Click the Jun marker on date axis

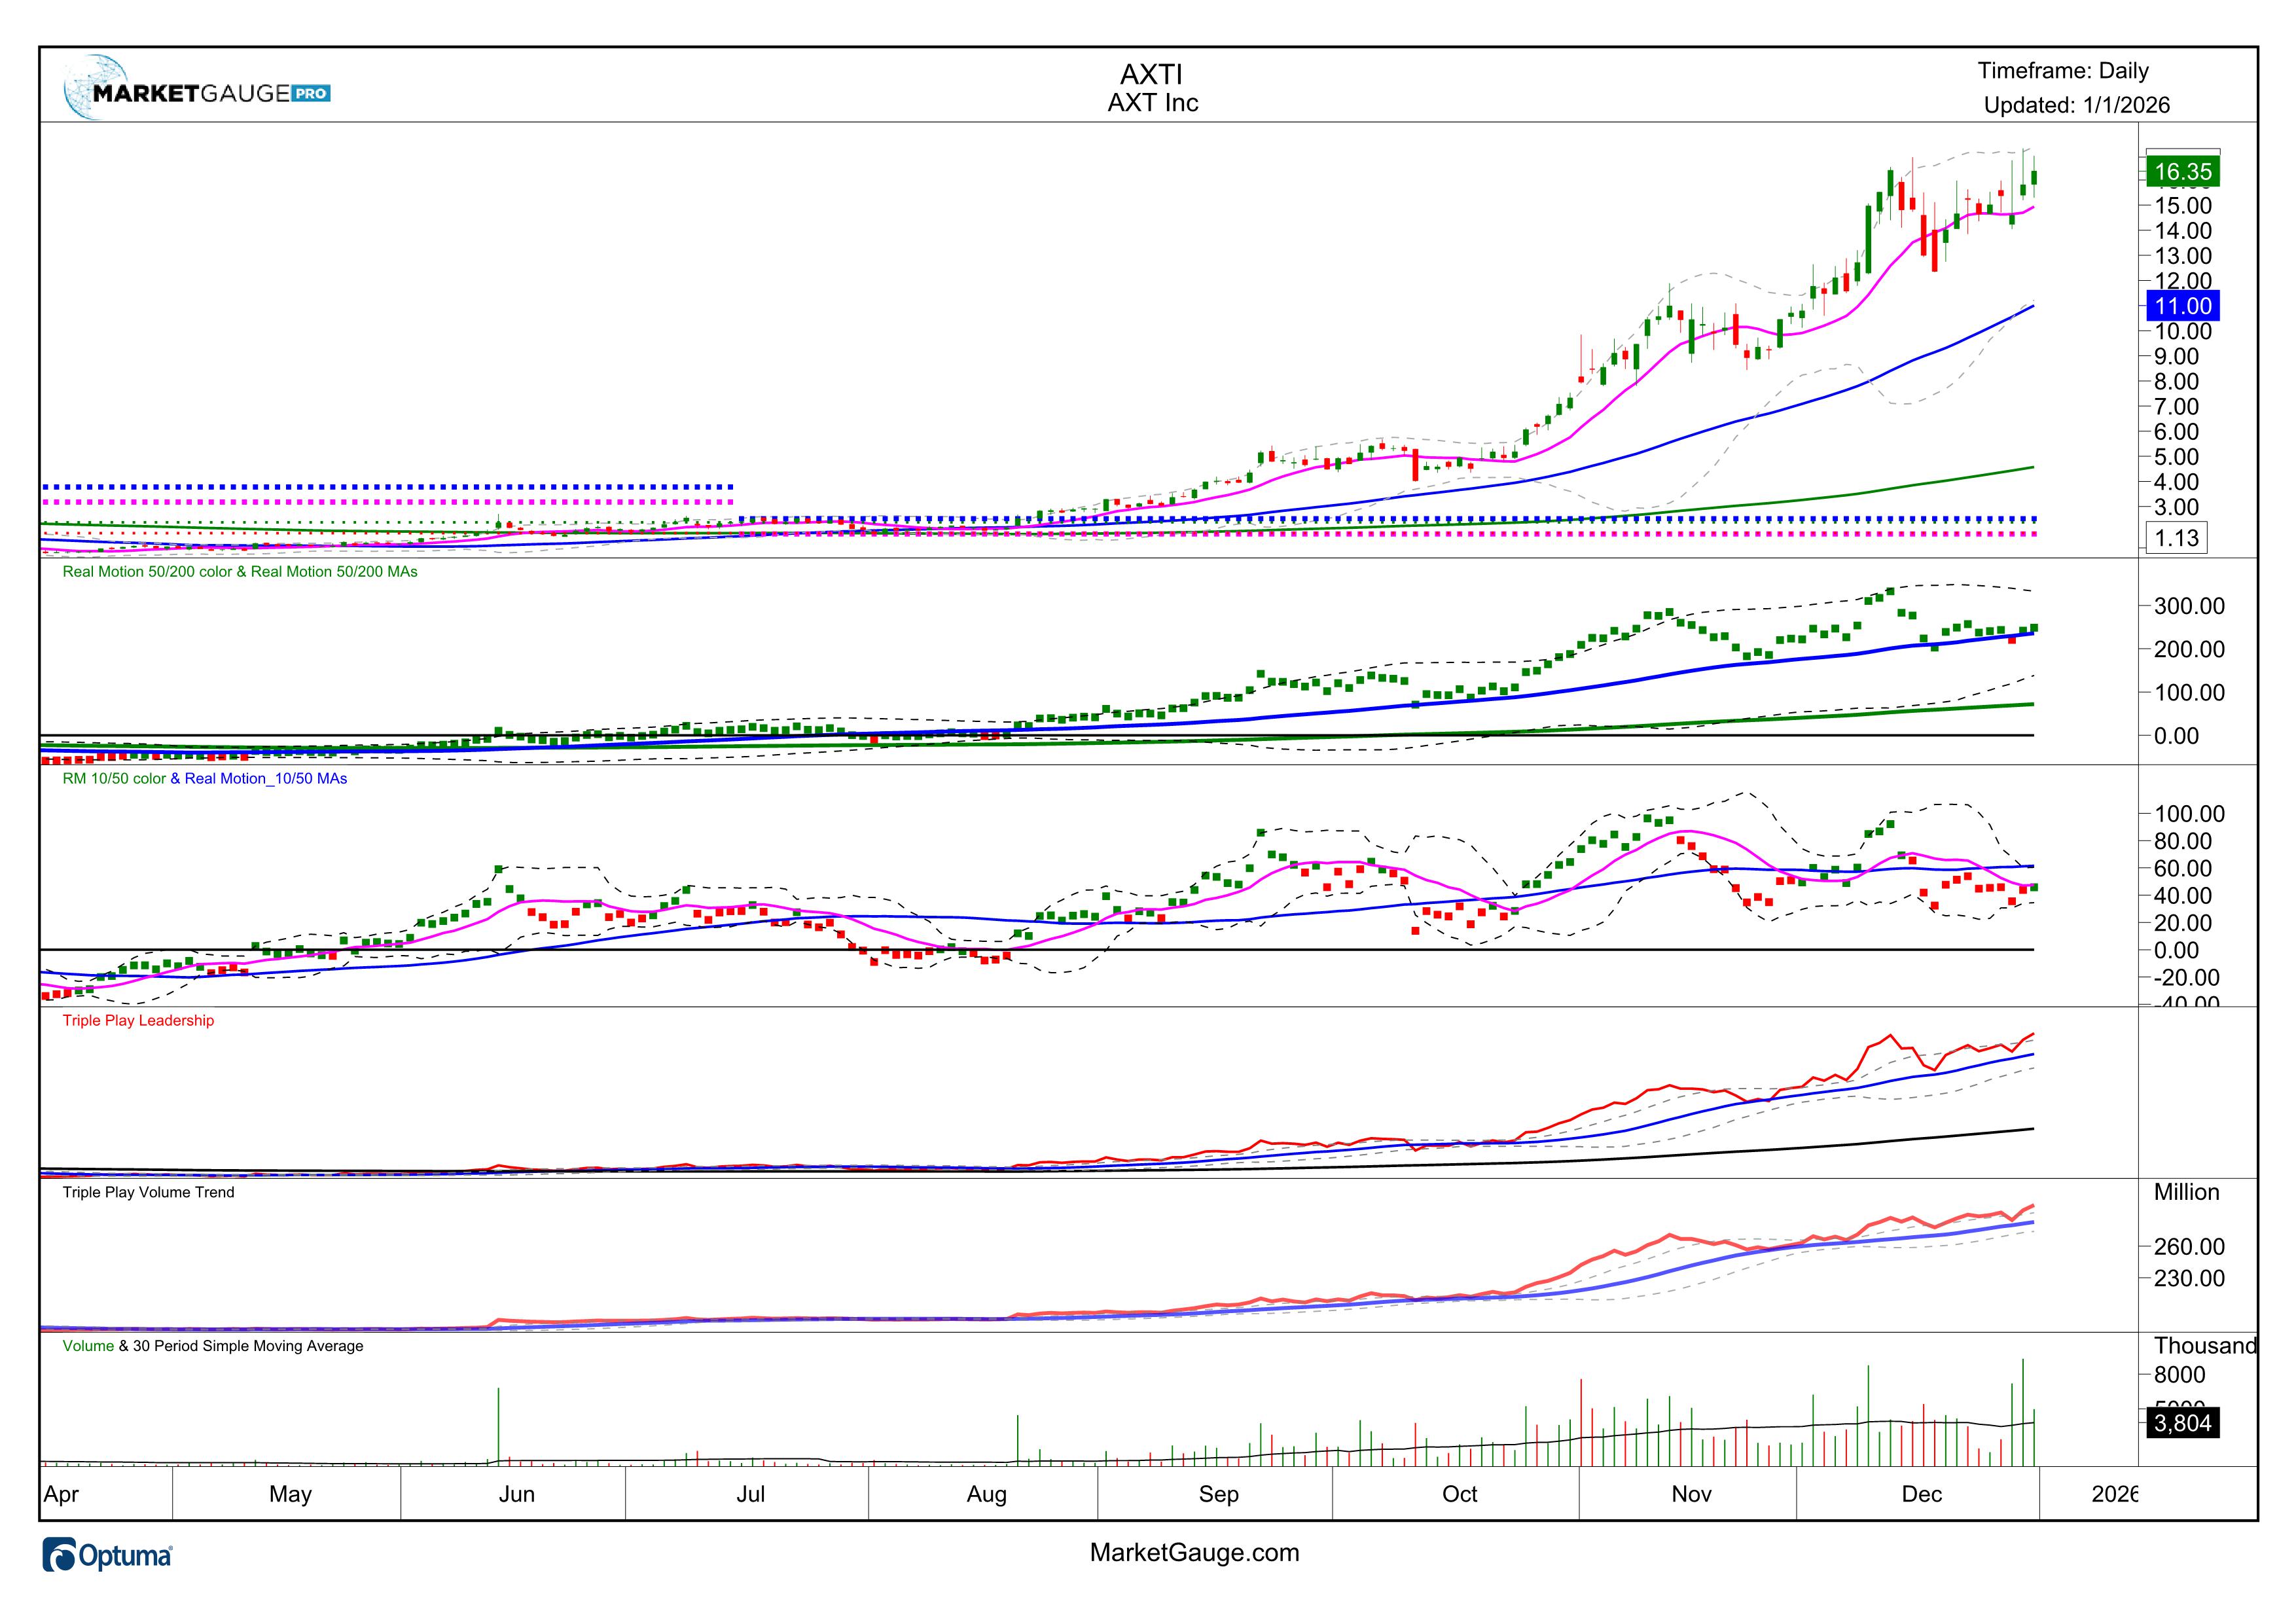(516, 1494)
